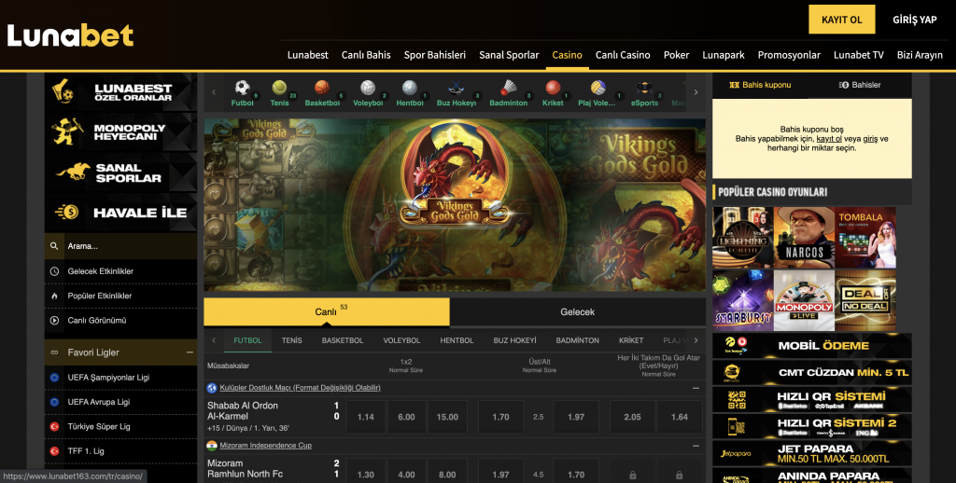This screenshot has width=956, height=483.
Task: Click the TFF 1. Lig flag icon
Action: point(54,451)
